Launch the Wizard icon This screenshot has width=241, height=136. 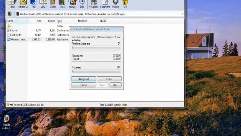coord(72,4)
